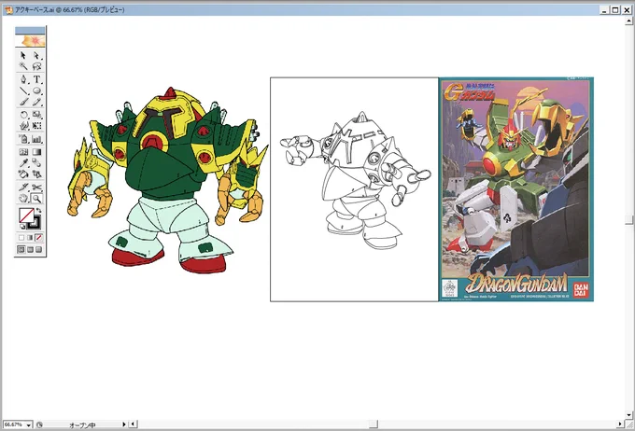The width and height of the screenshot is (635, 431).
Task: Click the Dragon Gundam box art image
Action: [x=515, y=189]
